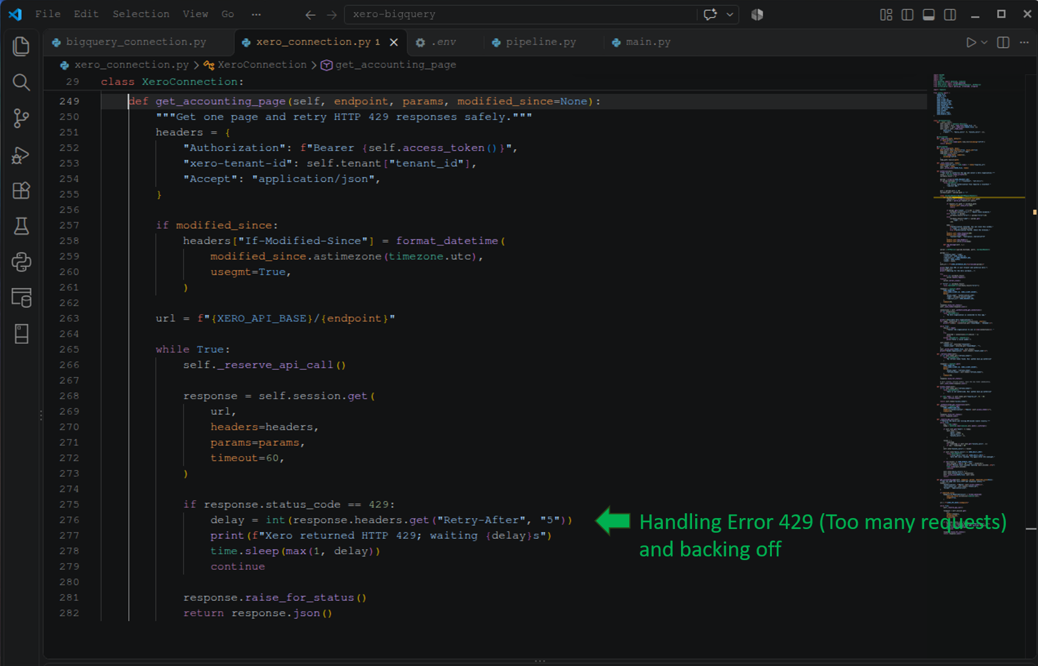Open the Run and Debug view
The image size is (1038, 666).
click(21, 155)
